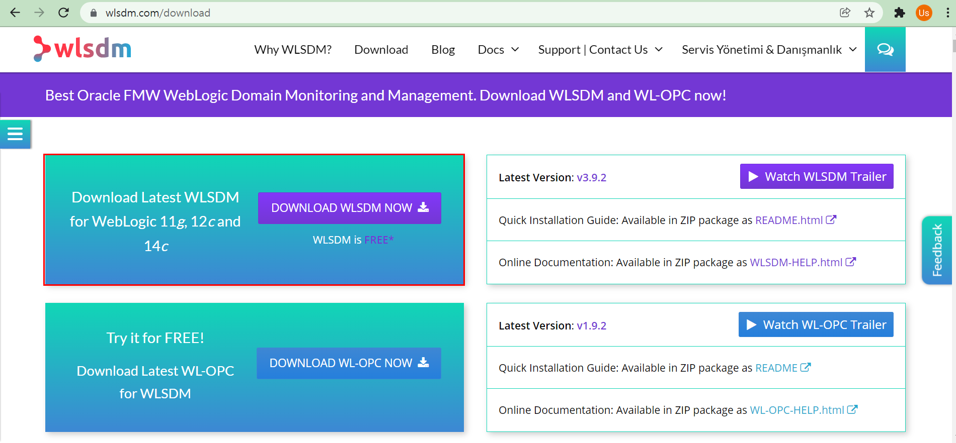Click DOWNLOAD WL-OPC NOW button
The height and width of the screenshot is (443, 956).
349,363
